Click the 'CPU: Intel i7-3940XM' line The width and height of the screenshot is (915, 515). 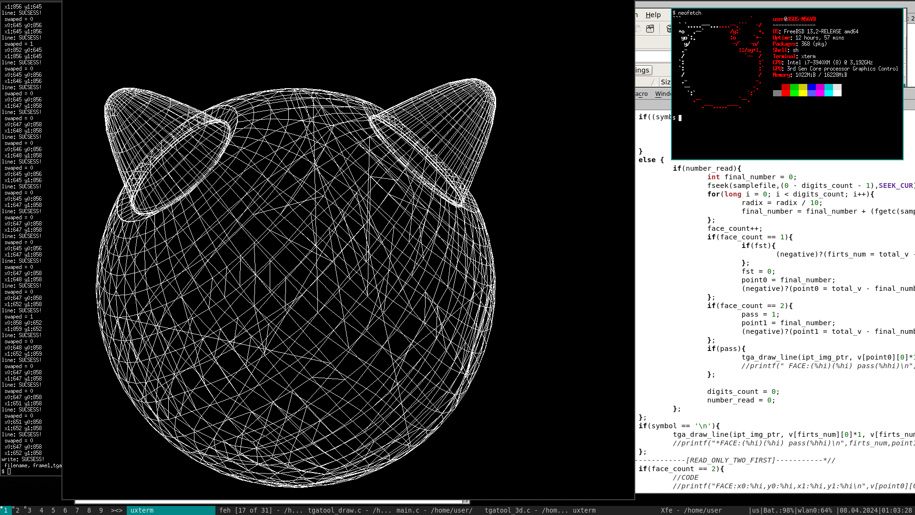pos(823,62)
